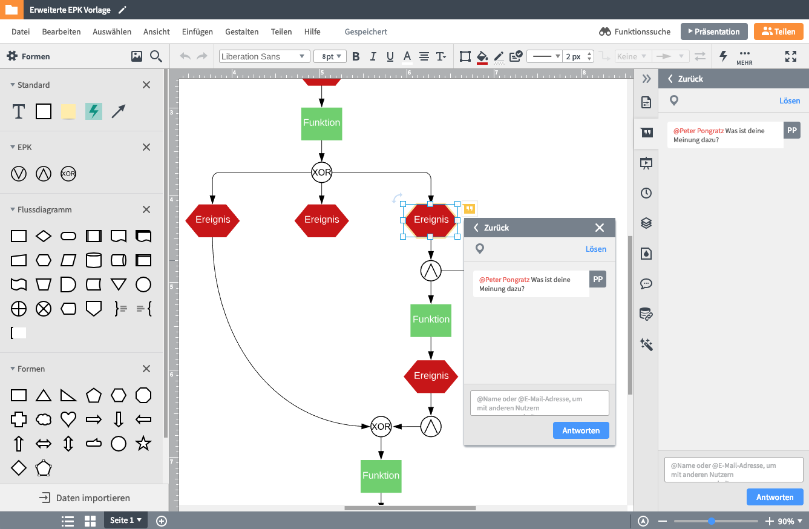Click the search shapes magnifier icon
809x529 pixels.
point(156,56)
